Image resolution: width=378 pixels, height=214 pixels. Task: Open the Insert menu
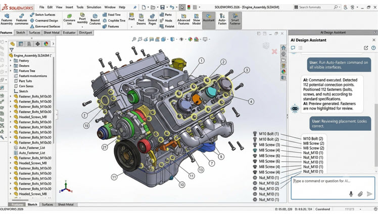click(x=69, y=7)
